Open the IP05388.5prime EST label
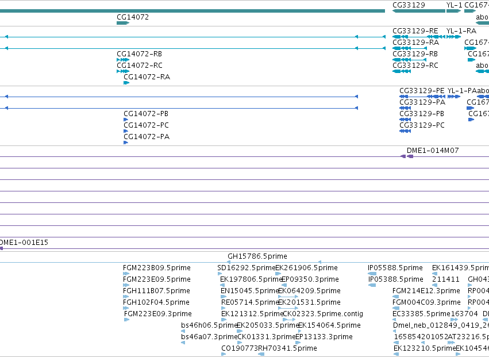The width and height of the screenshot is (489, 357). (x=396, y=279)
